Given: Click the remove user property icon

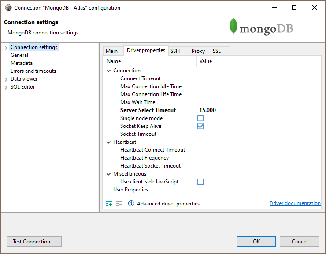Looking at the screenshot, I should [x=119, y=204].
